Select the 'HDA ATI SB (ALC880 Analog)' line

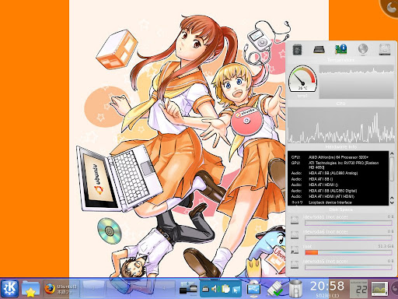point(333,173)
